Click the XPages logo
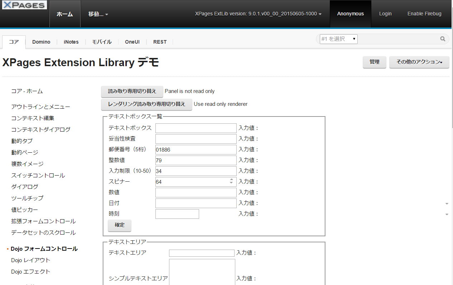 (24, 5)
